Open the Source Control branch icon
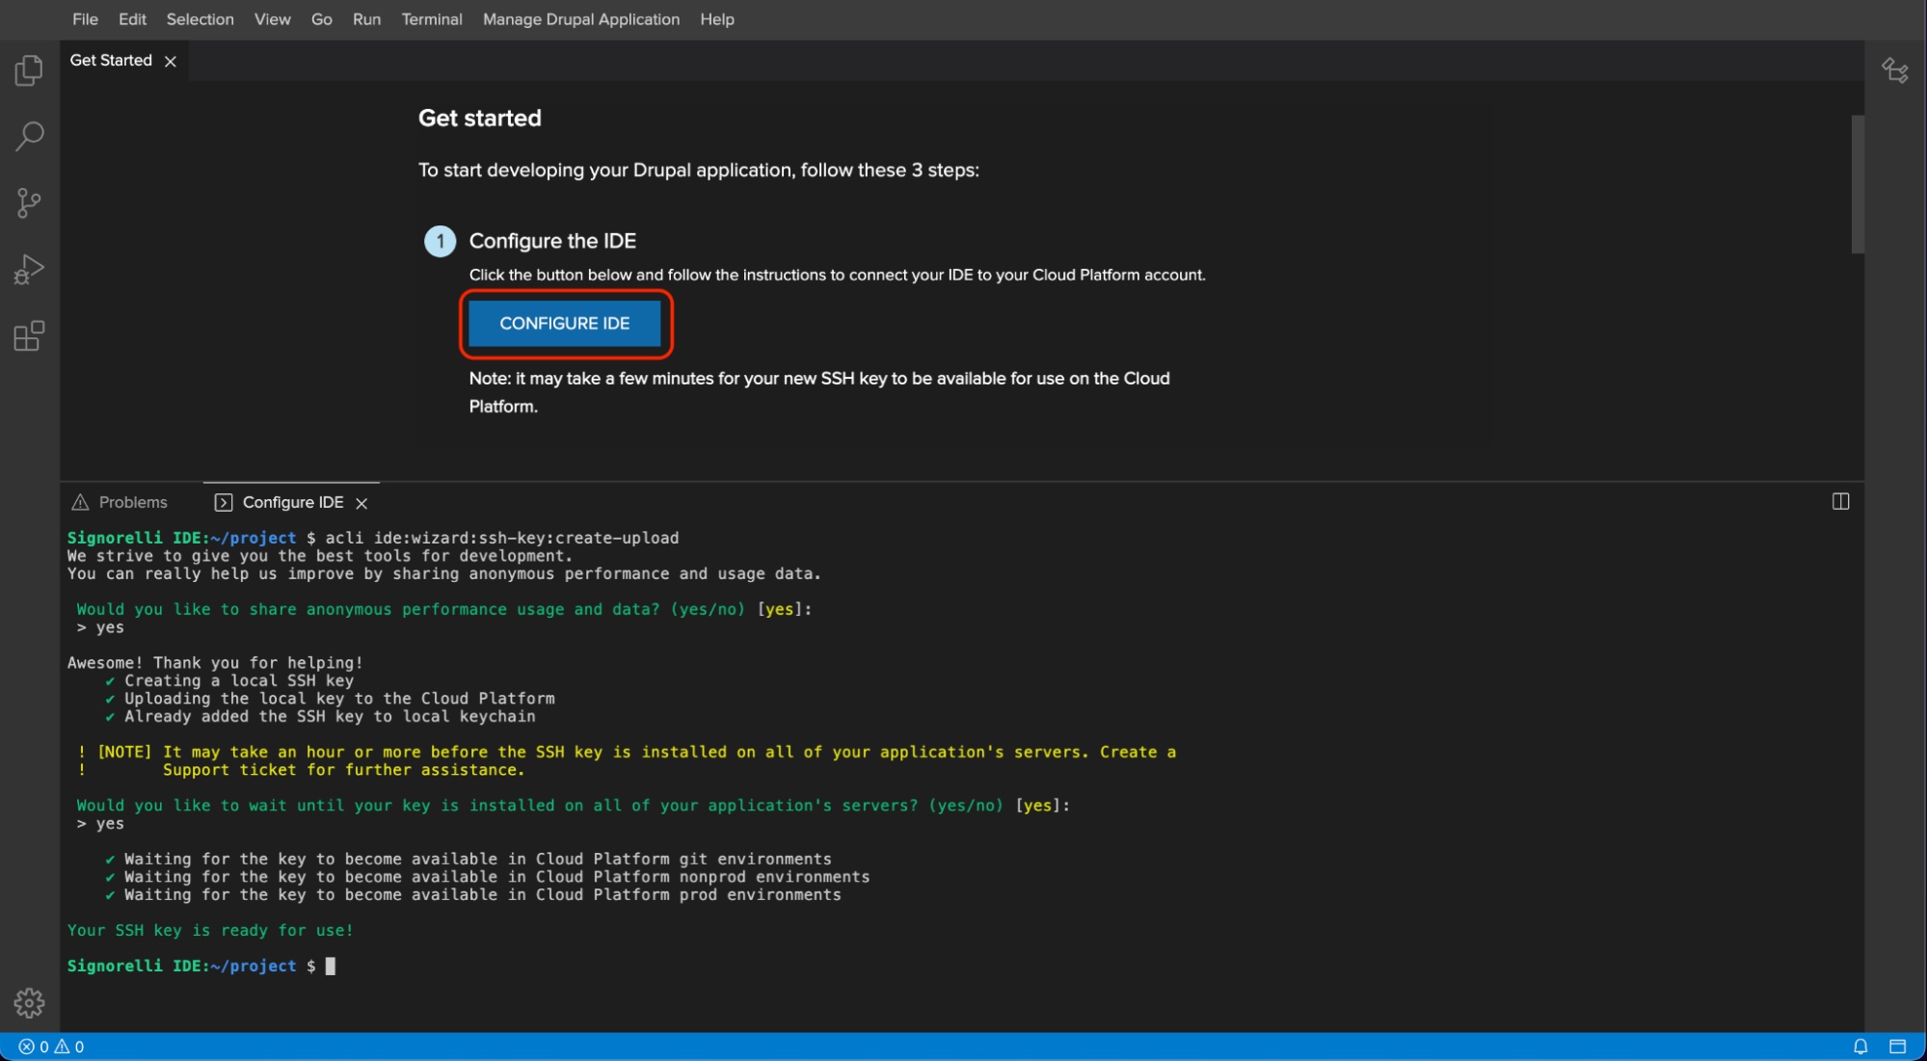 coord(29,202)
